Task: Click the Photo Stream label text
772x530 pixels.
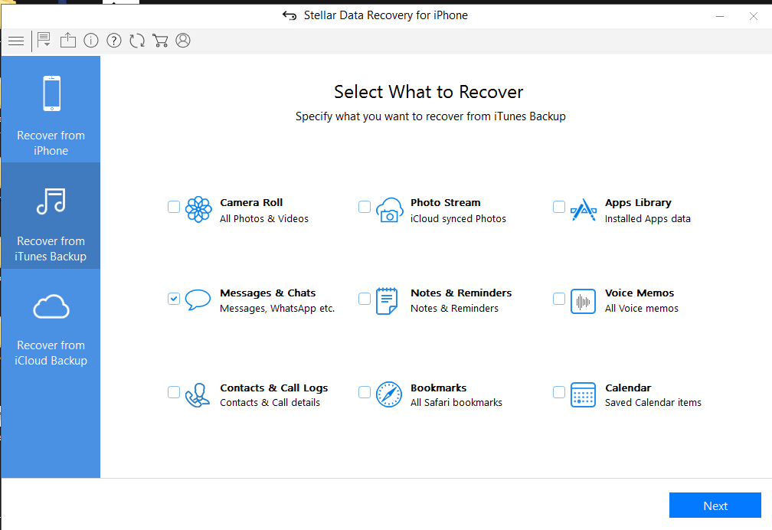Action: (446, 202)
